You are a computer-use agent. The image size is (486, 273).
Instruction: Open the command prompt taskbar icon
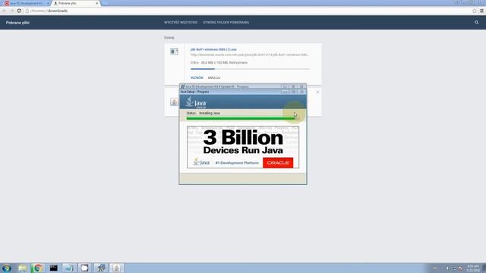(54, 268)
